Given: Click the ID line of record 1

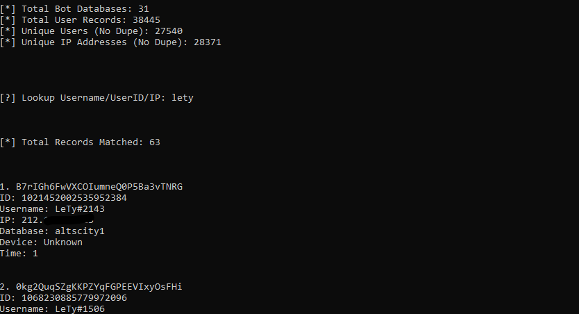Looking at the screenshot, I should click(63, 197).
